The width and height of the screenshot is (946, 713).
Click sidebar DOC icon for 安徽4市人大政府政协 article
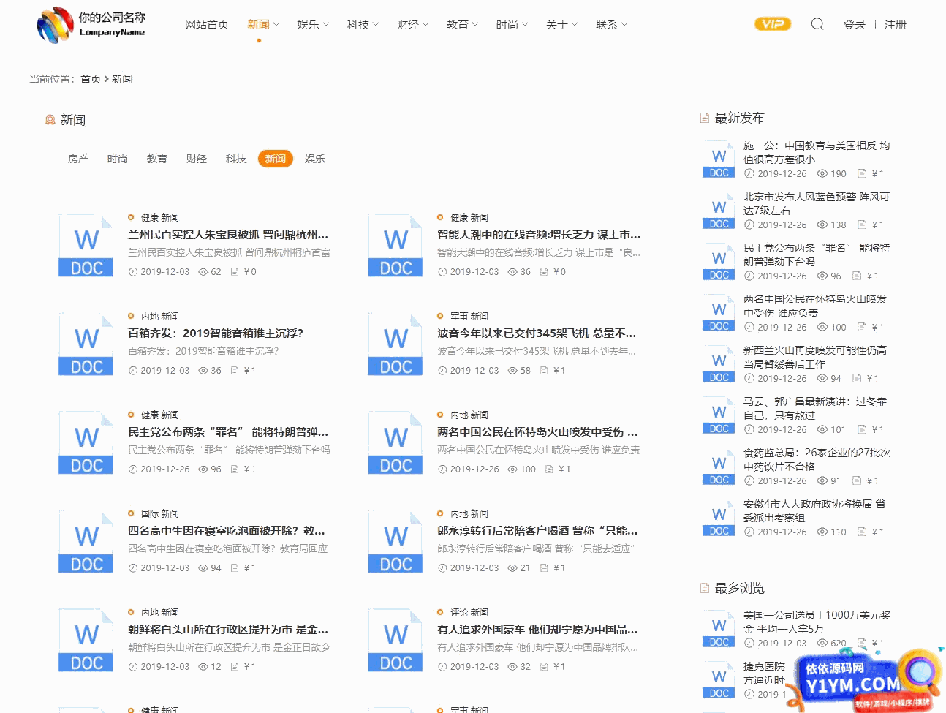719,518
